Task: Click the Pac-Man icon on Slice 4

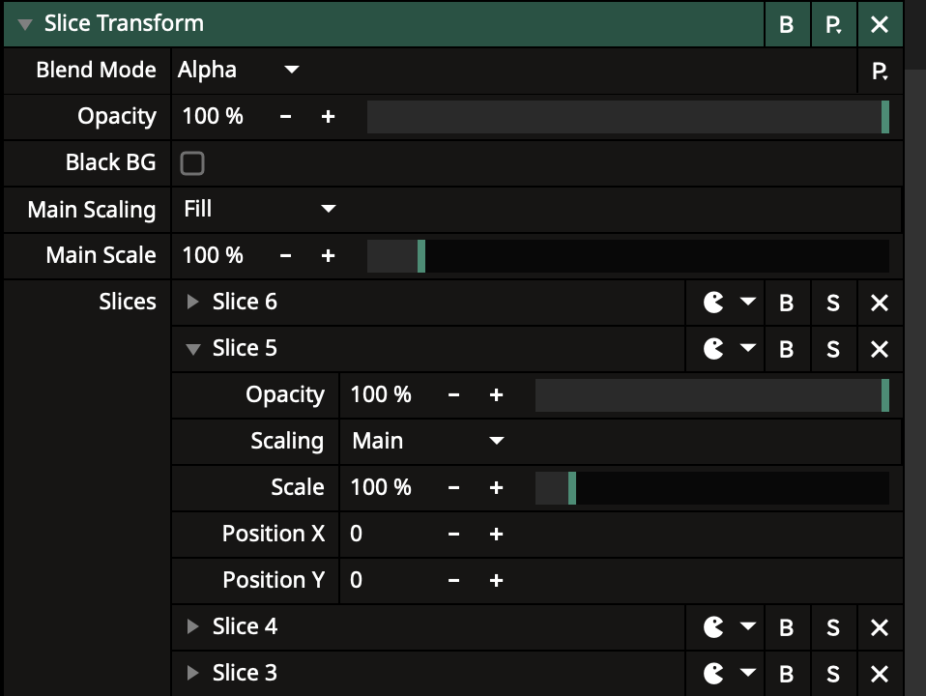Action: (x=713, y=627)
